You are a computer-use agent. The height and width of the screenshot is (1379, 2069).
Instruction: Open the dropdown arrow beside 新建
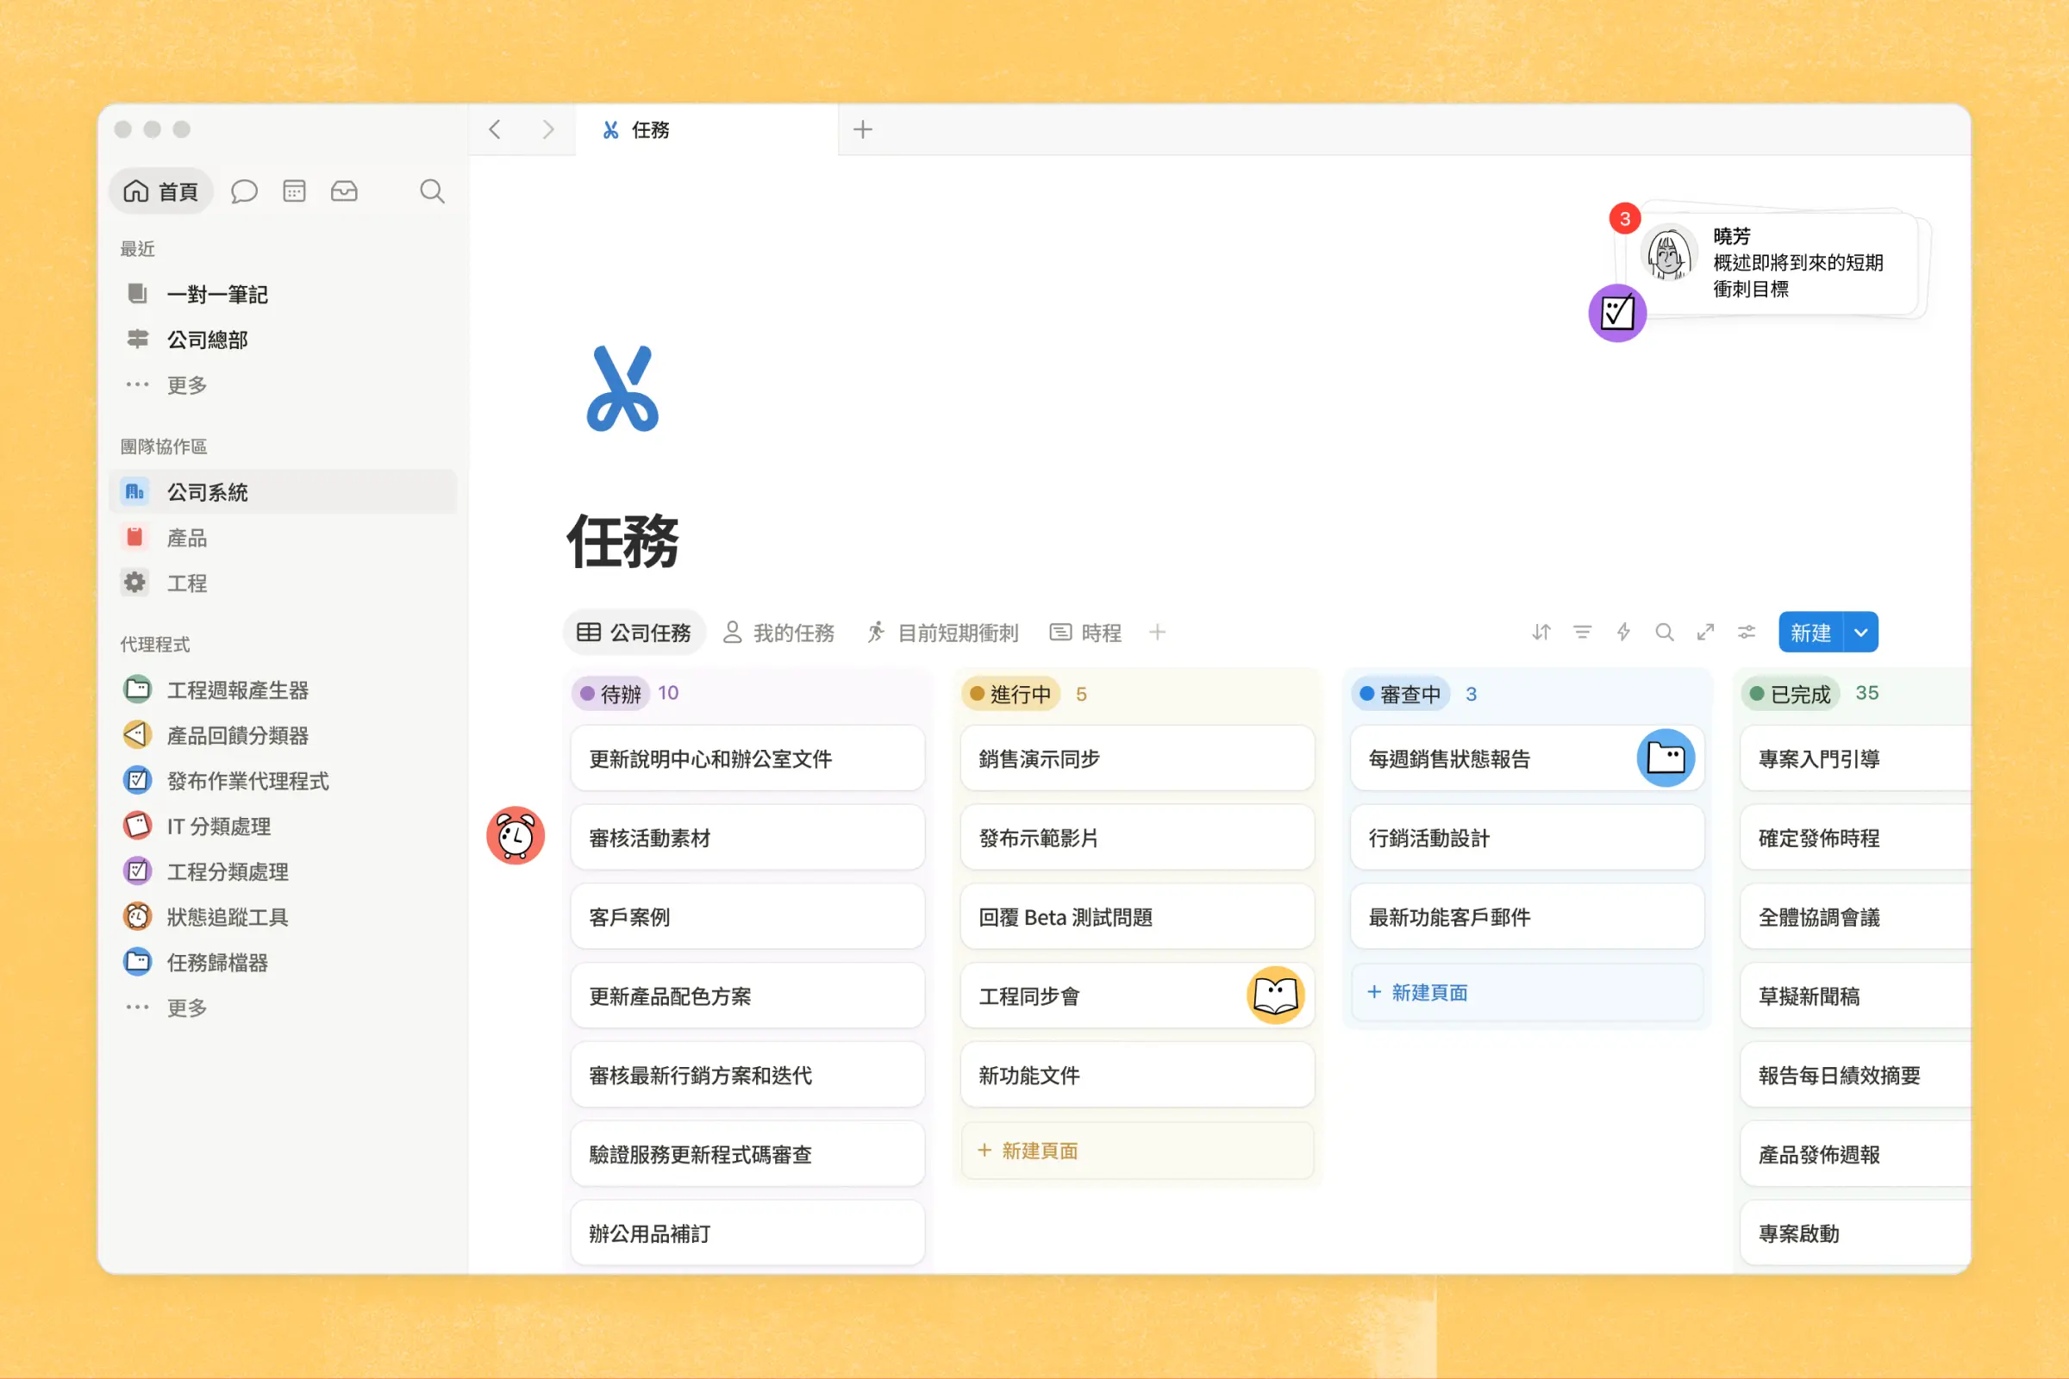(1860, 633)
